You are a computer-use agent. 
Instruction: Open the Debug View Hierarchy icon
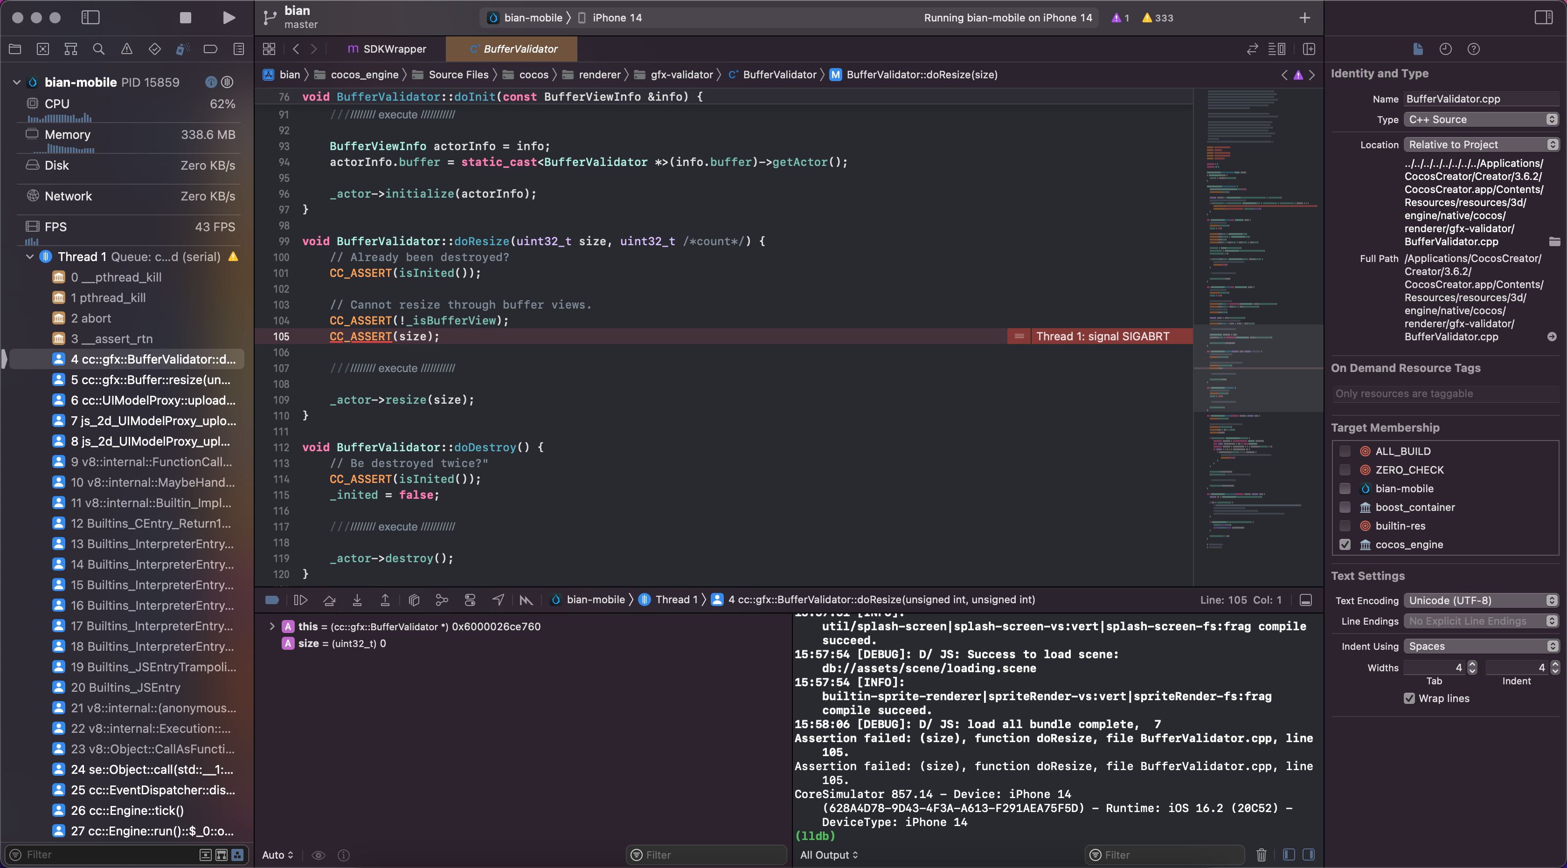pos(414,600)
